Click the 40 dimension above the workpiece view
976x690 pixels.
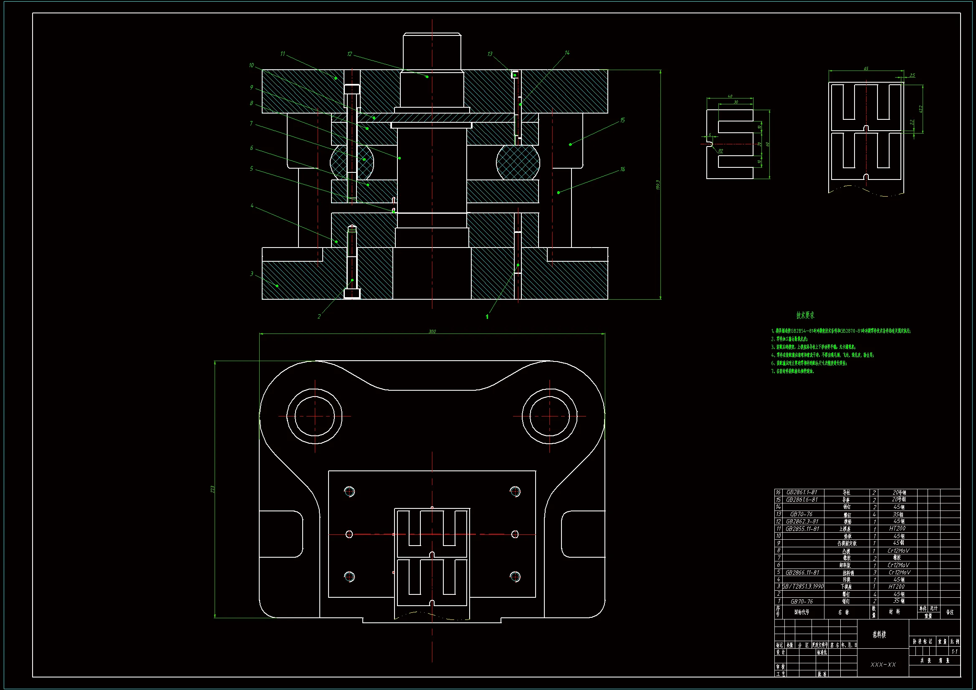point(730,97)
